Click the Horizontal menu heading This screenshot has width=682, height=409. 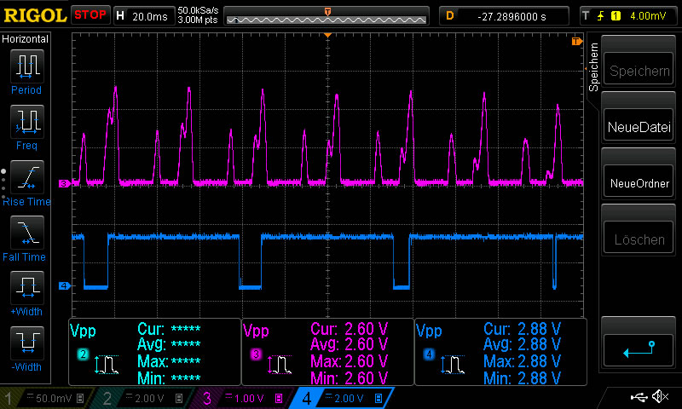25,39
